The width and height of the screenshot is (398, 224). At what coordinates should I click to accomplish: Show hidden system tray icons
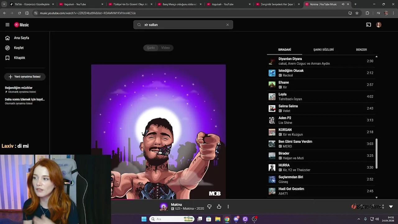pyautogui.click(x=359, y=219)
